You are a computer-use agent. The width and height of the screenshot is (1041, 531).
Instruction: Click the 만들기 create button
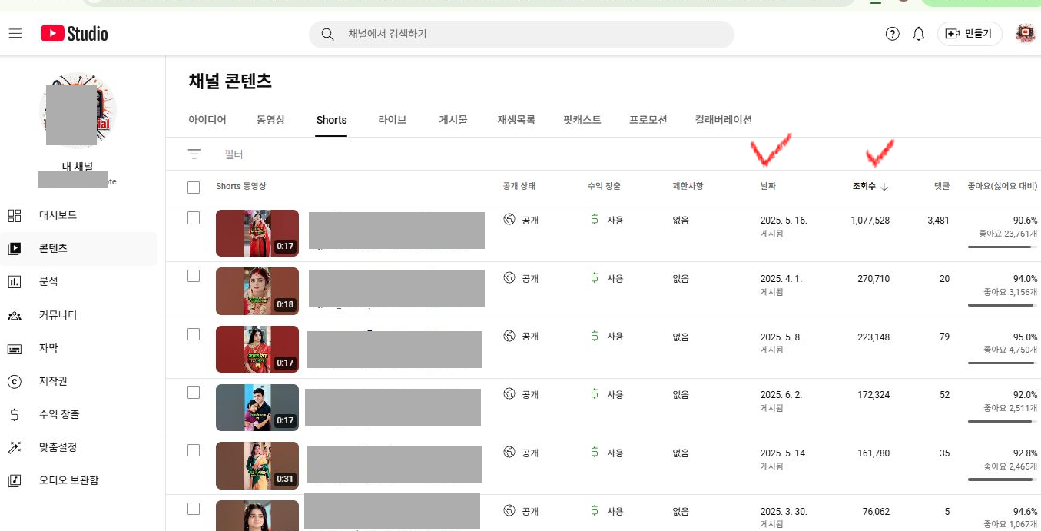point(970,34)
